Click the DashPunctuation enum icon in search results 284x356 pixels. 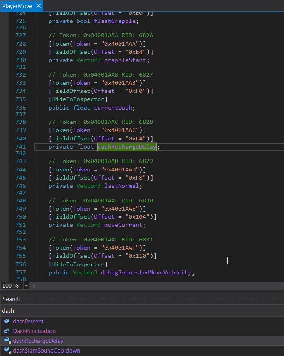7,331
